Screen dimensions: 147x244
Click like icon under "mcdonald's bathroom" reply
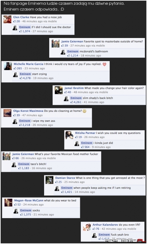[x=69, y=55]
